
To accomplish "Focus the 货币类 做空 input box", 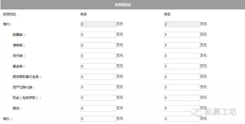I will (182, 56).
